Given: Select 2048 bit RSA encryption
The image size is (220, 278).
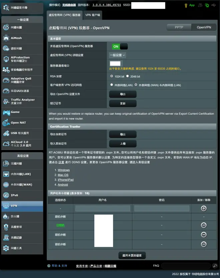Looking at the screenshot, I should pyautogui.click(x=127, y=76).
